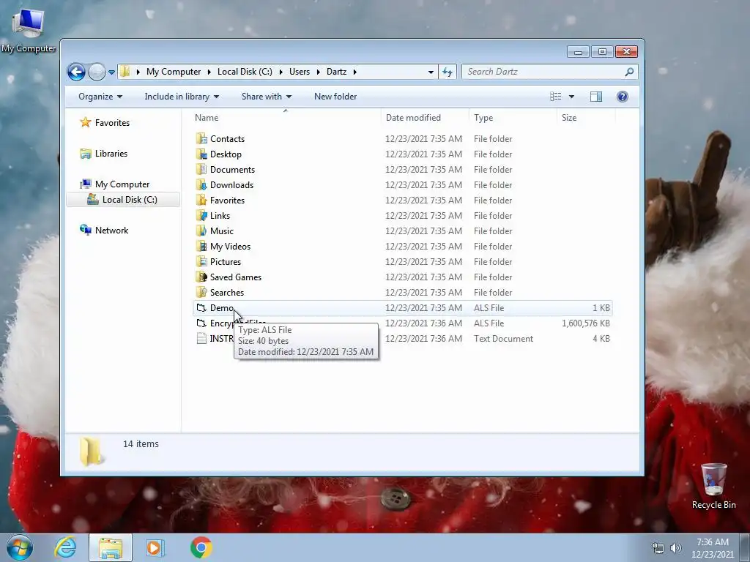The width and height of the screenshot is (750, 562).
Task: Select the Pictures folder icon
Action: coord(201,261)
